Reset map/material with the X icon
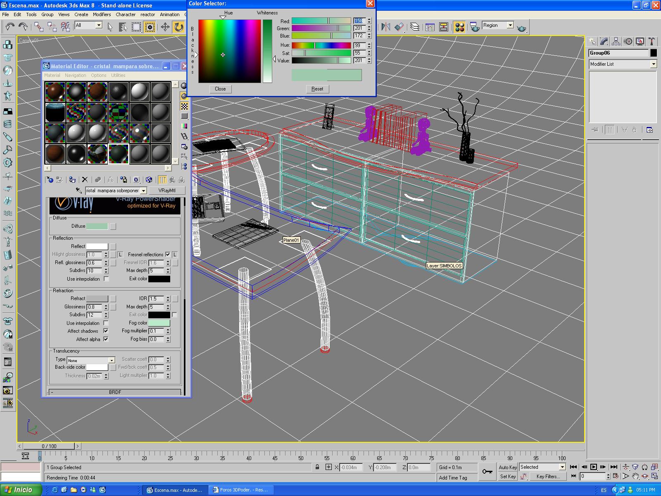The width and height of the screenshot is (661, 496). click(x=85, y=180)
